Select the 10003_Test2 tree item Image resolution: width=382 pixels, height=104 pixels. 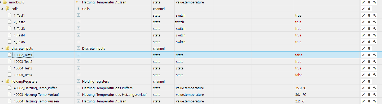(x=23, y=62)
